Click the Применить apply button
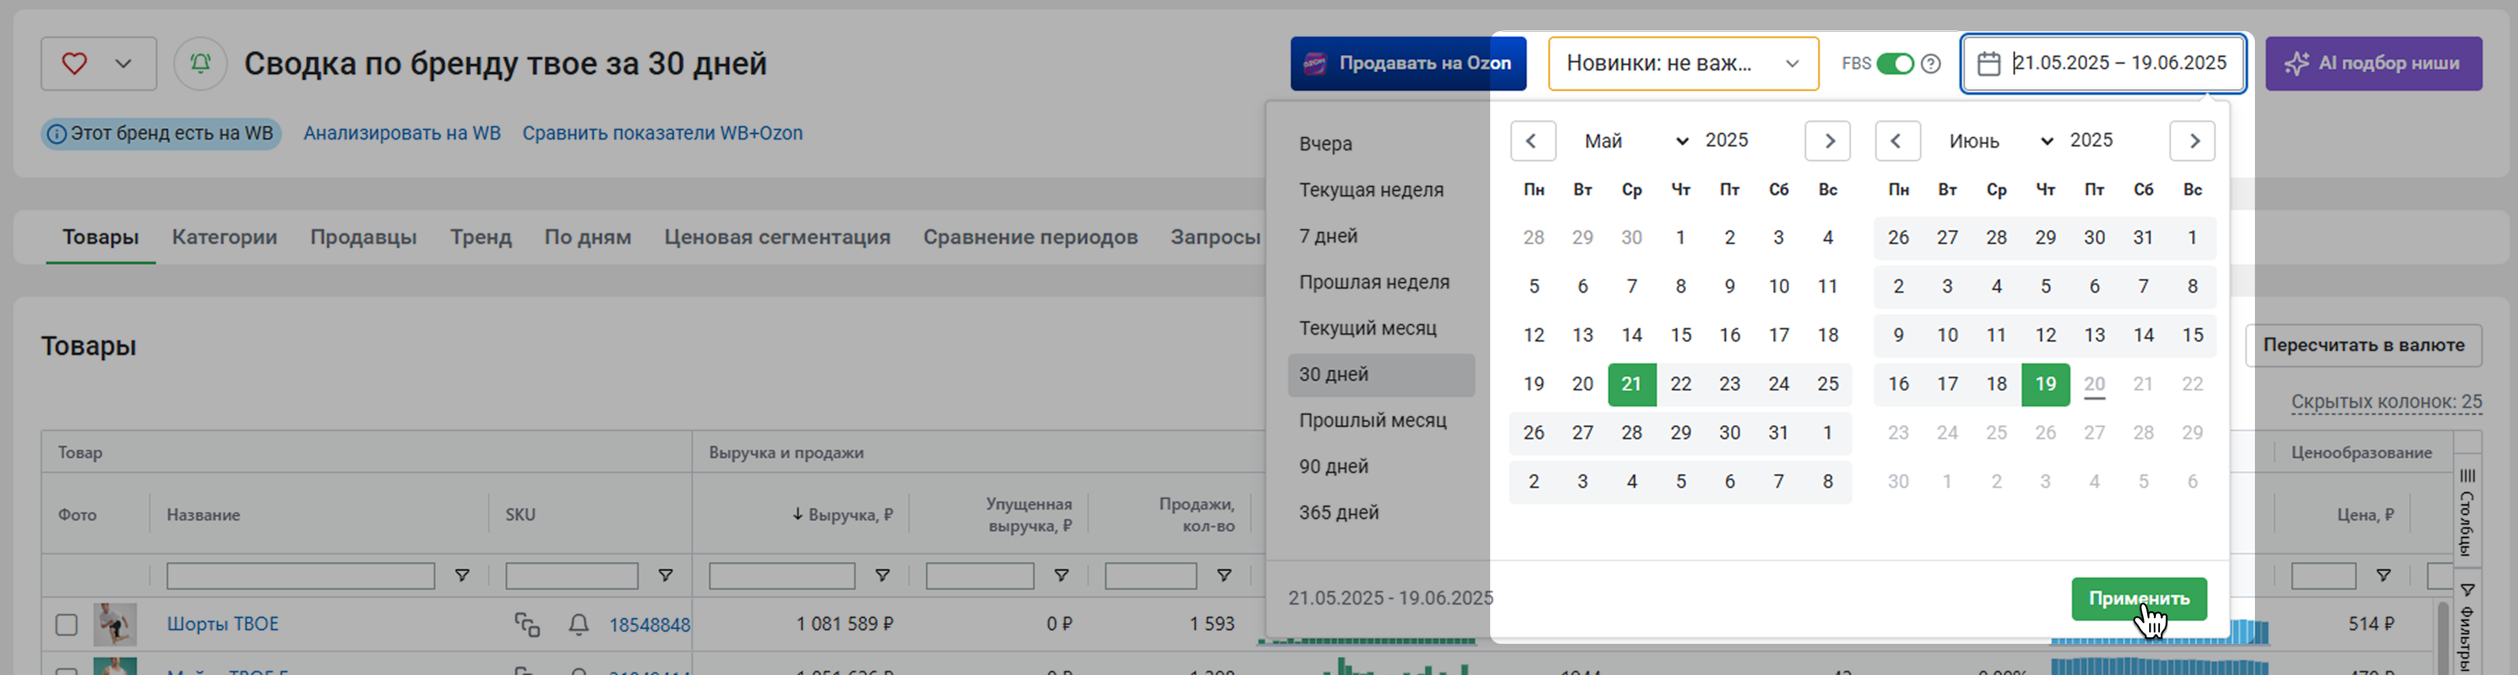The width and height of the screenshot is (2518, 675). pos(2139,599)
